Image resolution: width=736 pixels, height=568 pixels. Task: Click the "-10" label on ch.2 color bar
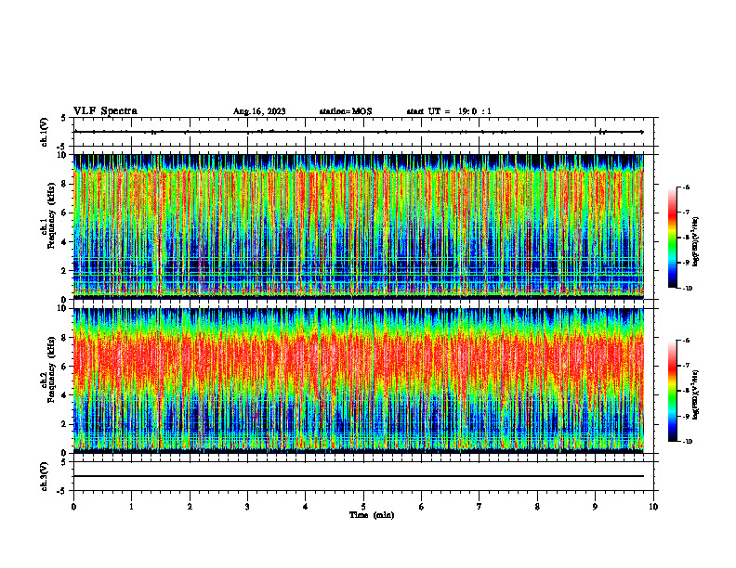(x=687, y=442)
